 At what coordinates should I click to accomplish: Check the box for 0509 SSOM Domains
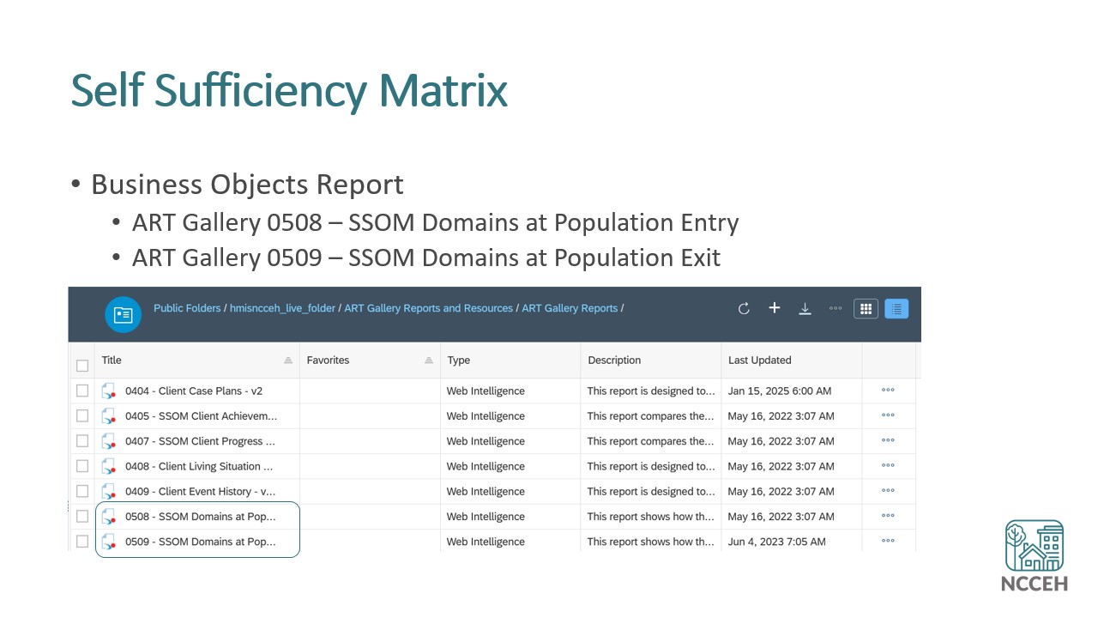coord(82,542)
